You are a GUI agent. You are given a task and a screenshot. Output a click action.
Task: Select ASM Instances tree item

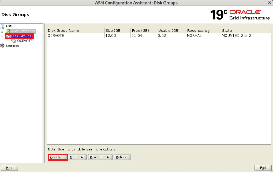tap(23, 31)
